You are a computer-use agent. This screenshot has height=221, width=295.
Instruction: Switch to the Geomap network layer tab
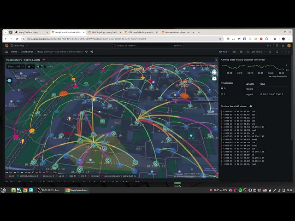178,32
